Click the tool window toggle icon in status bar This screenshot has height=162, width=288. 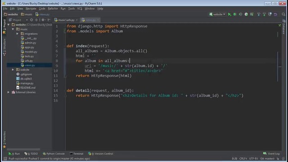tap(5, 158)
